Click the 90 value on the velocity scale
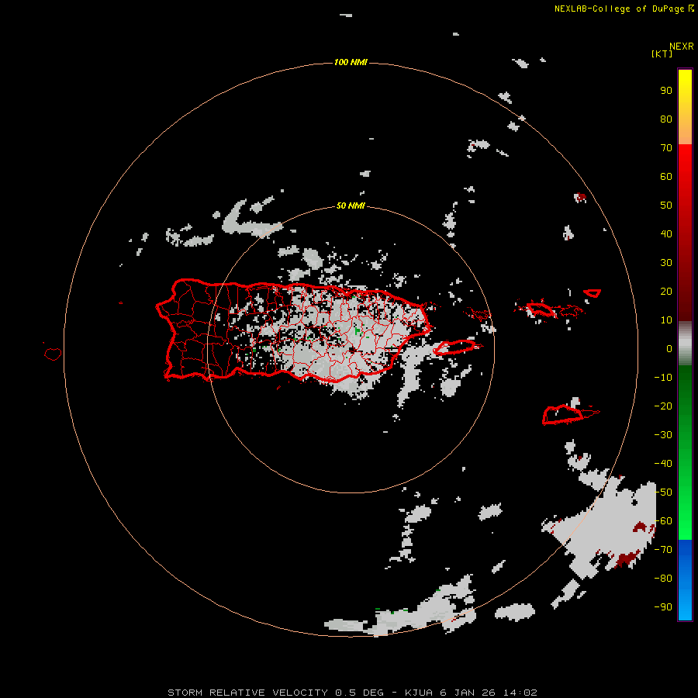This screenshot has height=698, width=698. (666, 91)
